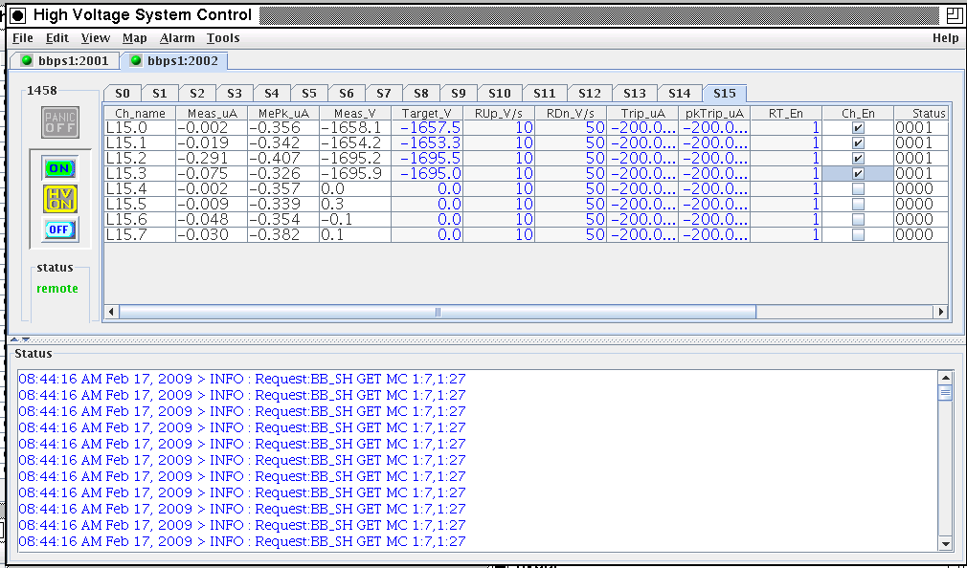Select Target_V cell -1695.5 for L15.2
The height and width of the screenshot is (568, 967).
coord(427,159)
